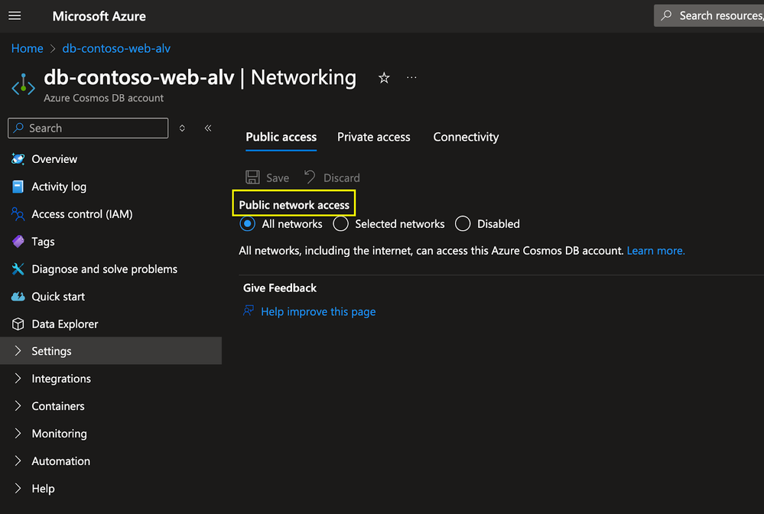Open the Azure portal hamburger menu
764x514 pixels.
pyautogui.click(x=15, y=16)
